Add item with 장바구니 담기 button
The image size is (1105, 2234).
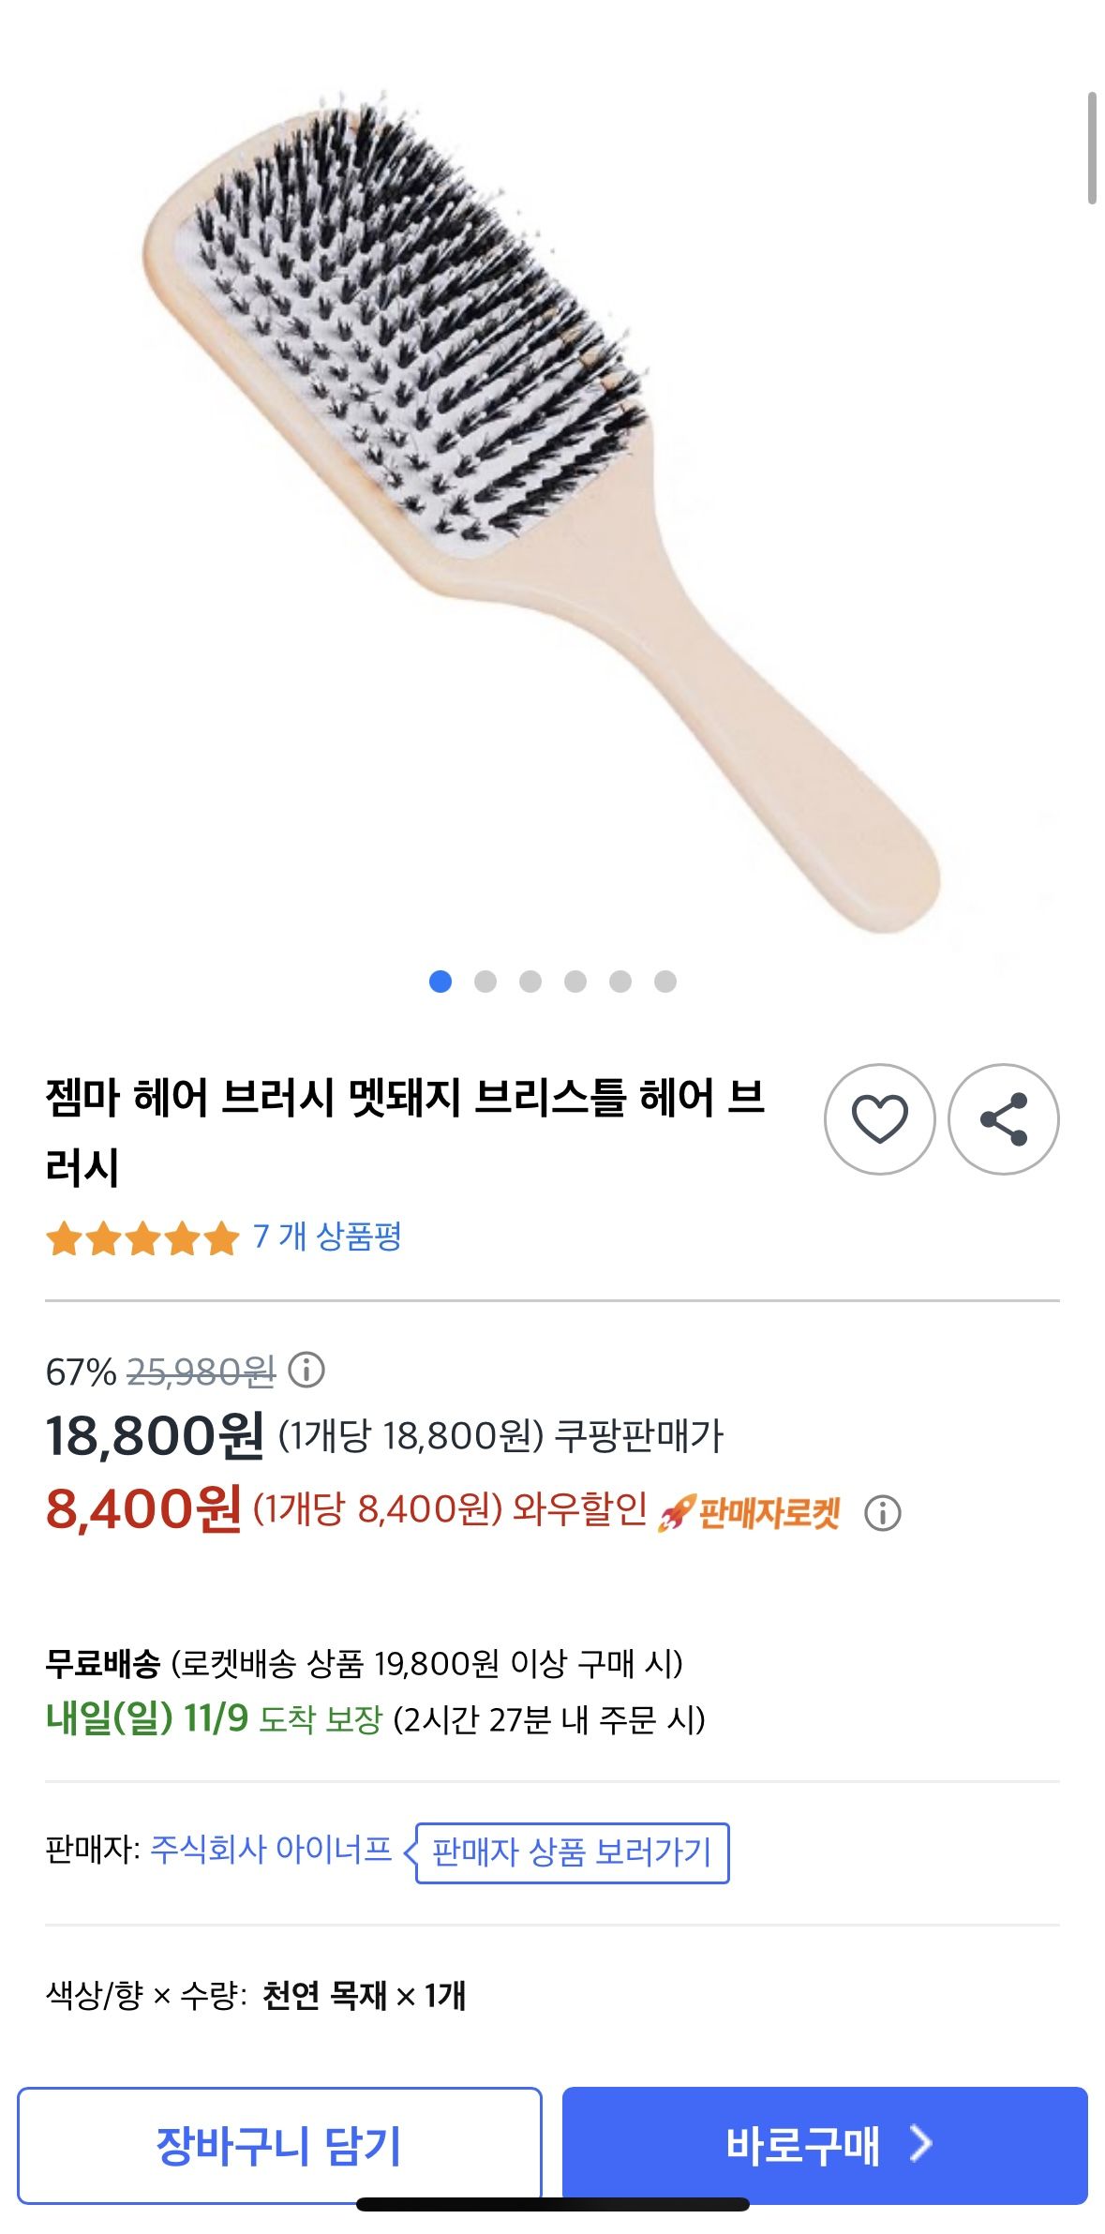tap(279, 2145)
